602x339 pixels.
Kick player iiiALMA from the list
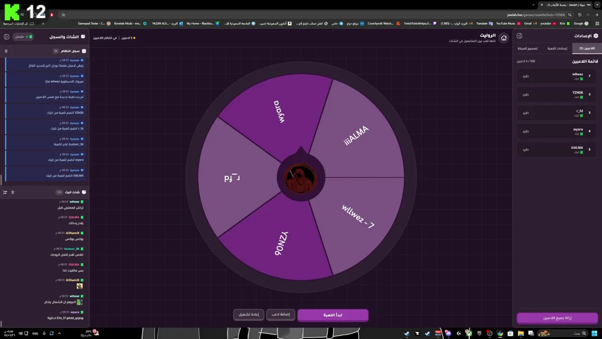525,149
